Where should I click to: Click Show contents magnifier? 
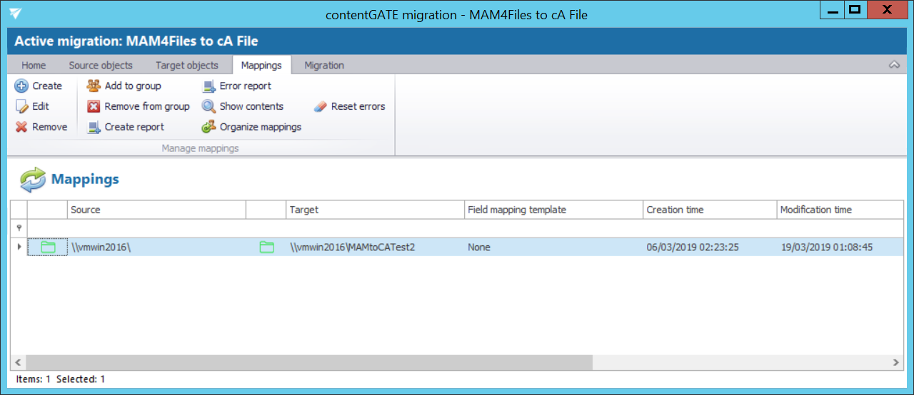point(209,107)
